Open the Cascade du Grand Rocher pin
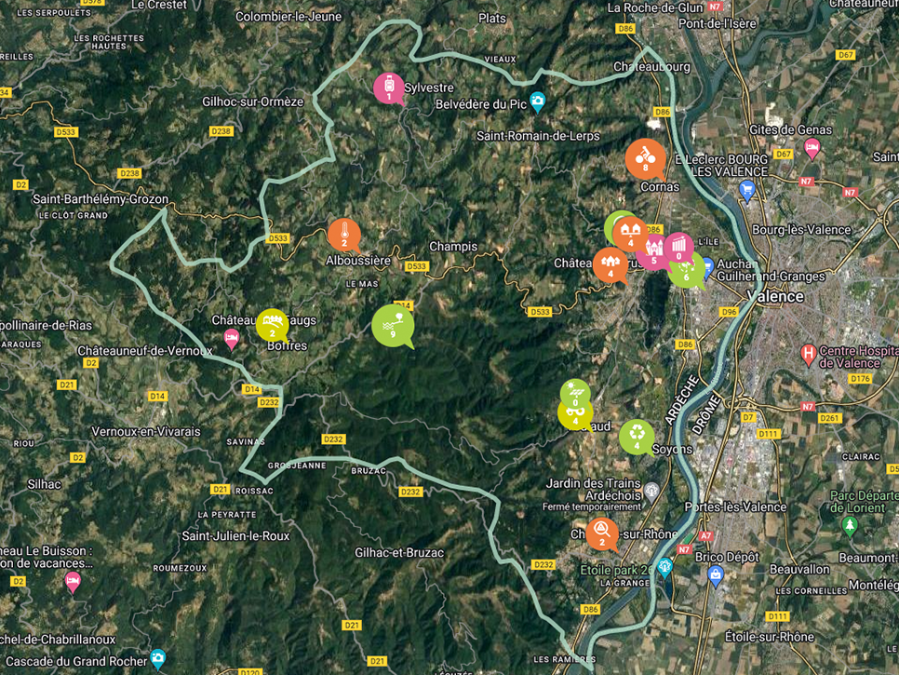Viewport: 899px width, 675px height. click(x=157, y=658)
